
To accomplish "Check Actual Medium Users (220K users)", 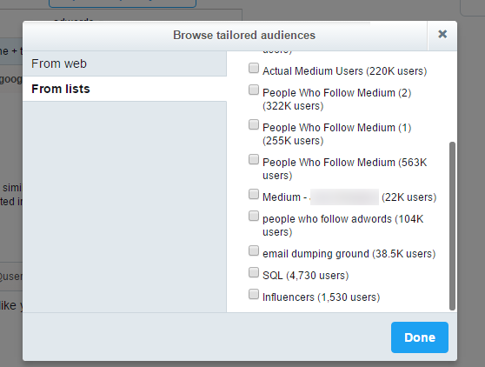I will click(254, 68).
